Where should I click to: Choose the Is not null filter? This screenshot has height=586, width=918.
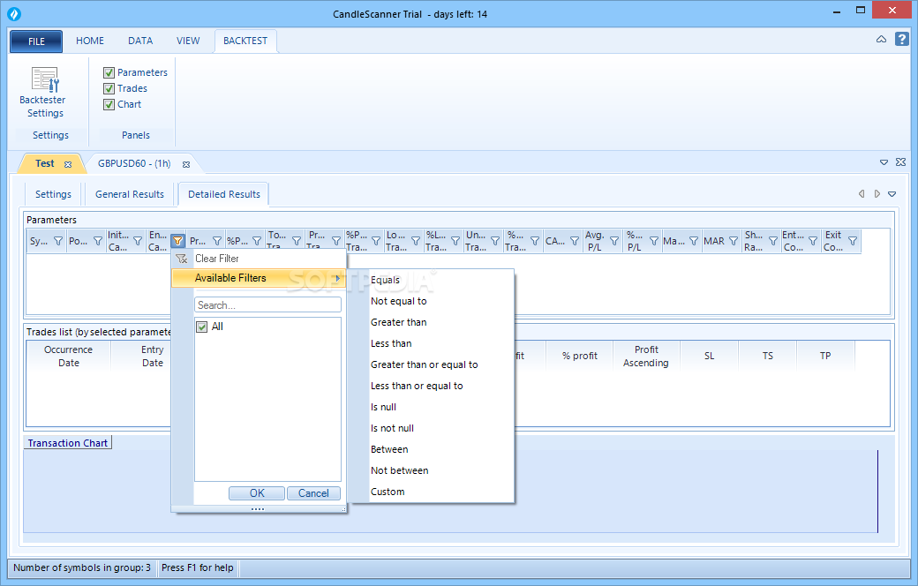tap(392, 428)
